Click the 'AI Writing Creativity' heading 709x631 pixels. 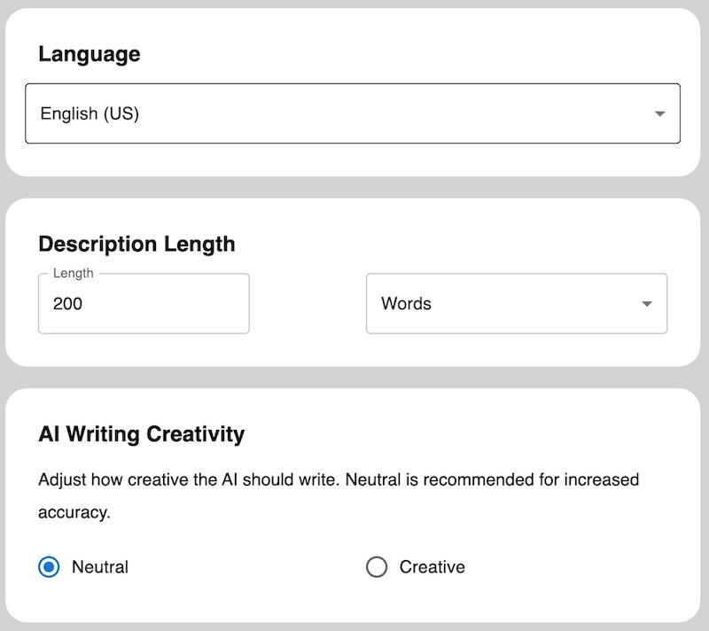[141, 434]
